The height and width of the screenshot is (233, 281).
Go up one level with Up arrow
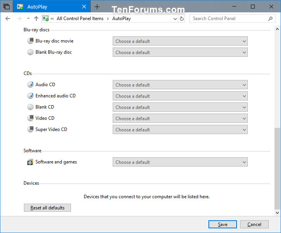tap(36, 19)
